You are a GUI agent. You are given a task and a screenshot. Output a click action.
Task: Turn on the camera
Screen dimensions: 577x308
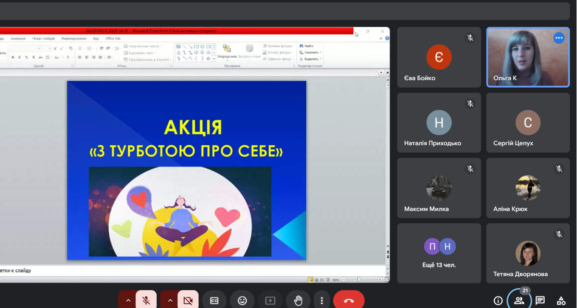(188, 301)
